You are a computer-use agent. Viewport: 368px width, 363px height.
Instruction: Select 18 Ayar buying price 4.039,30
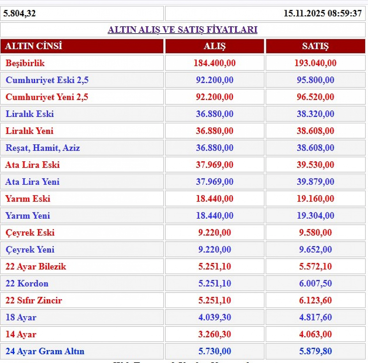pyautogui.click(x=214, y=317)
